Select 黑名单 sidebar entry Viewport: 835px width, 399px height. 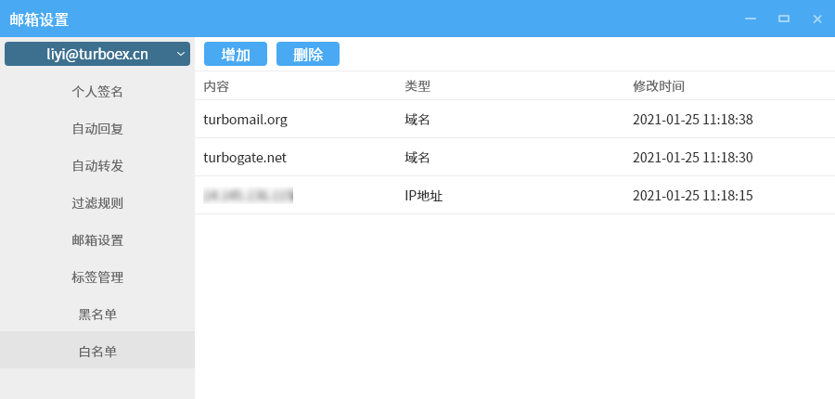[97, 315]
